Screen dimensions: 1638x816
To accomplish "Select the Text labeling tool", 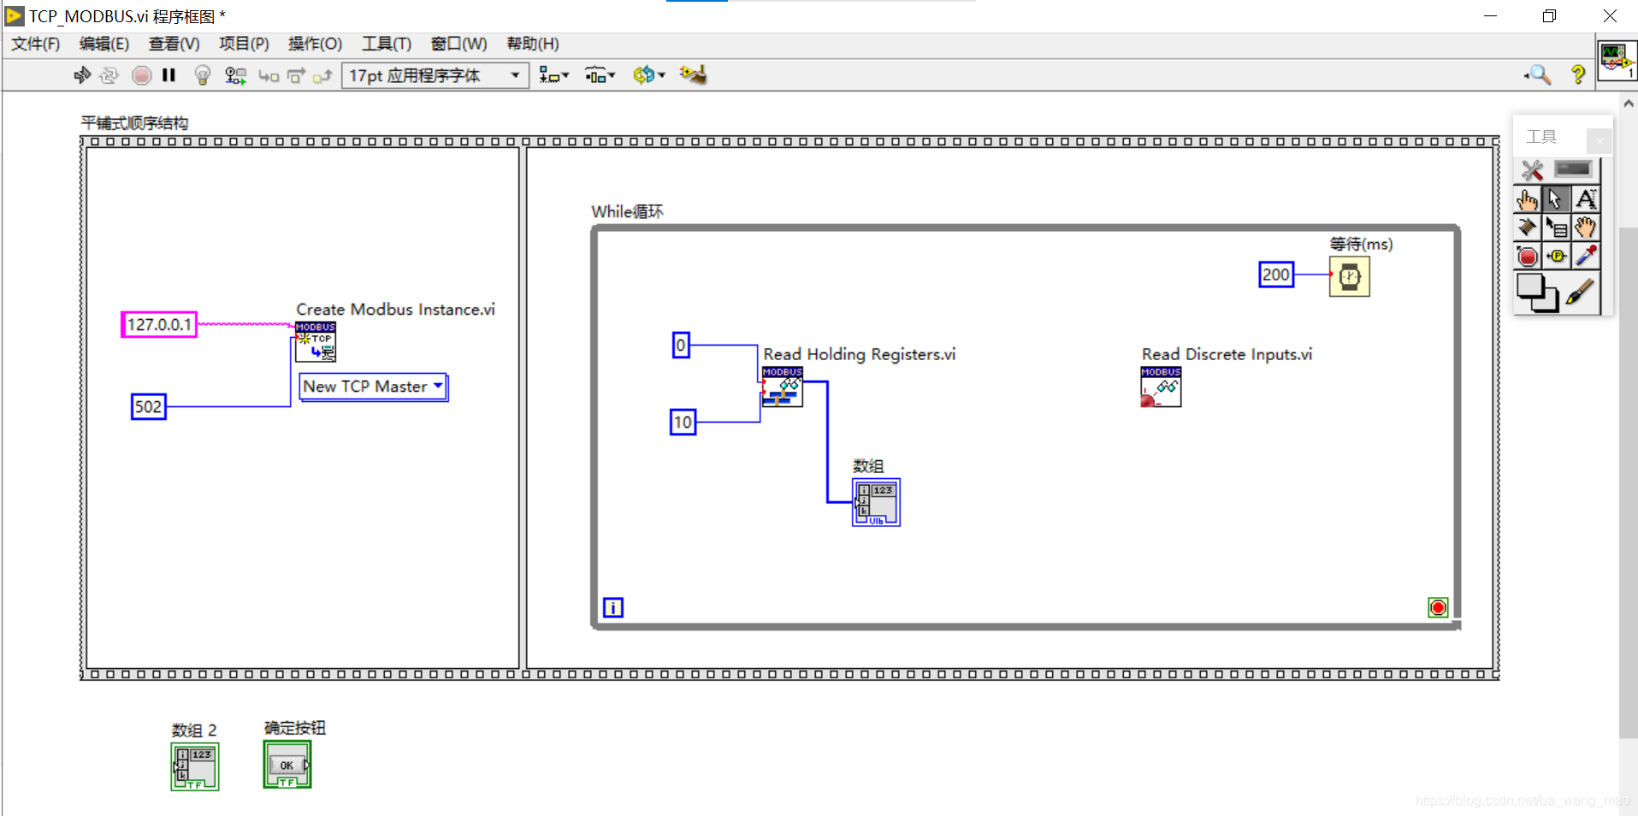I will tap(1585, 199).
